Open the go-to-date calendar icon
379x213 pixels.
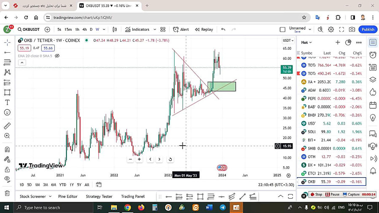click(99, 185)
